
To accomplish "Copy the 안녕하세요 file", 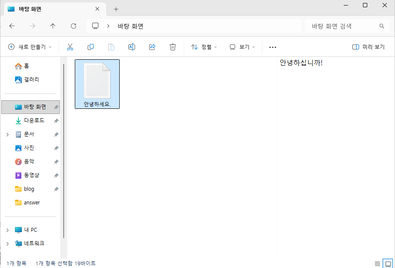I will point(91,47).
